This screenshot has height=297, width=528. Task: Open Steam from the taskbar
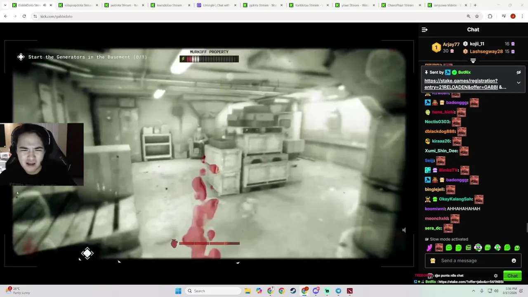292,291
